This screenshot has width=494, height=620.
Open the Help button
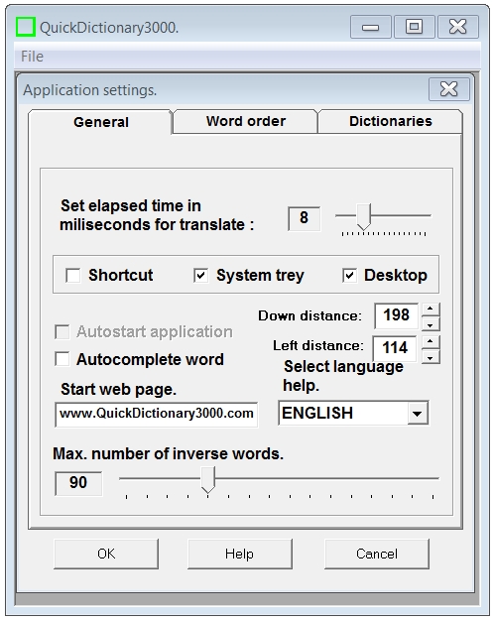pyautogui.click(x=240, y=554)
